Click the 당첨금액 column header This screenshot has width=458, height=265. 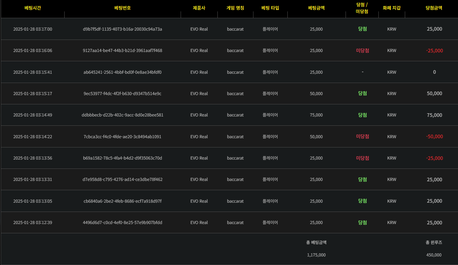pyautogui.click(x=434, y=8)
